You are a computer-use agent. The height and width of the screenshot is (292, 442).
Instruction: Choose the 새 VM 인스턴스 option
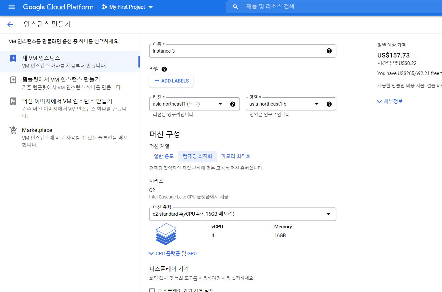tap(70, 62)
